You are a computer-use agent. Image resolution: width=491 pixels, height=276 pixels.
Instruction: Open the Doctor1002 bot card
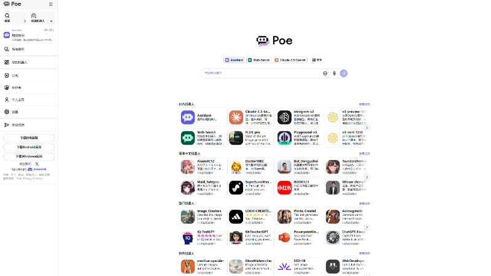click(x=250, y=167)
